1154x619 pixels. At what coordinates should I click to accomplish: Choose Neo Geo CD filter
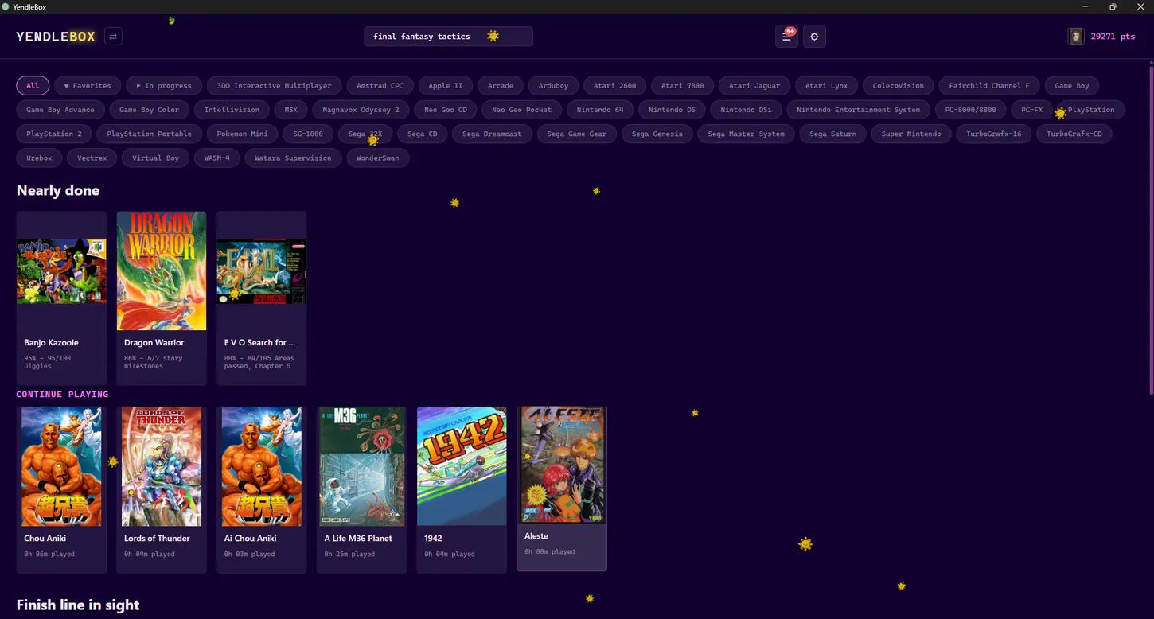[x=446, y=110]
